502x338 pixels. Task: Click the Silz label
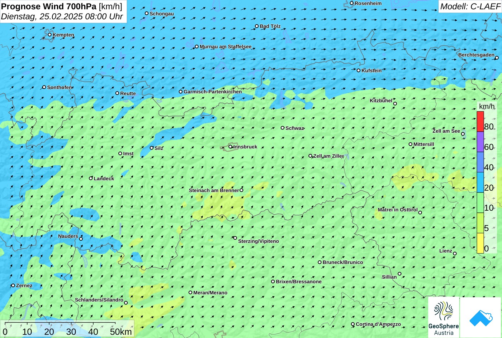(x=159, y=148)
